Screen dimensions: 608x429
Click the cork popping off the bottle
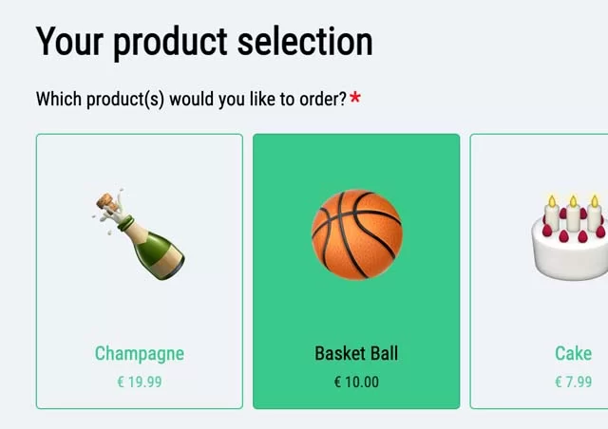tap(107, 203)
